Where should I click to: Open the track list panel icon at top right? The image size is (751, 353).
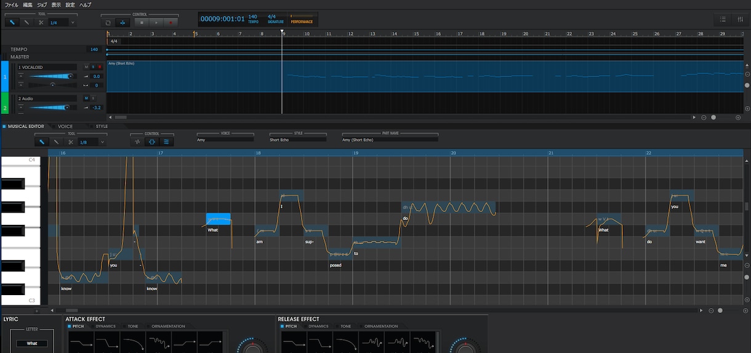(x=723, y=20)
